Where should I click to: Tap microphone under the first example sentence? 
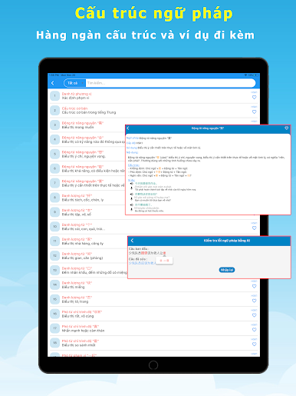click(132, 188)
